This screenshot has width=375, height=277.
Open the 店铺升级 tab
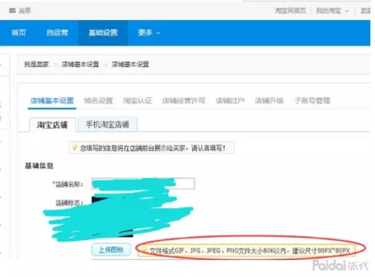269,101
